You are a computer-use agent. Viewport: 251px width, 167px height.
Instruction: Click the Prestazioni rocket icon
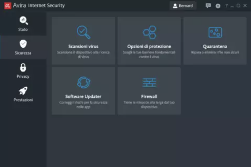23,91
